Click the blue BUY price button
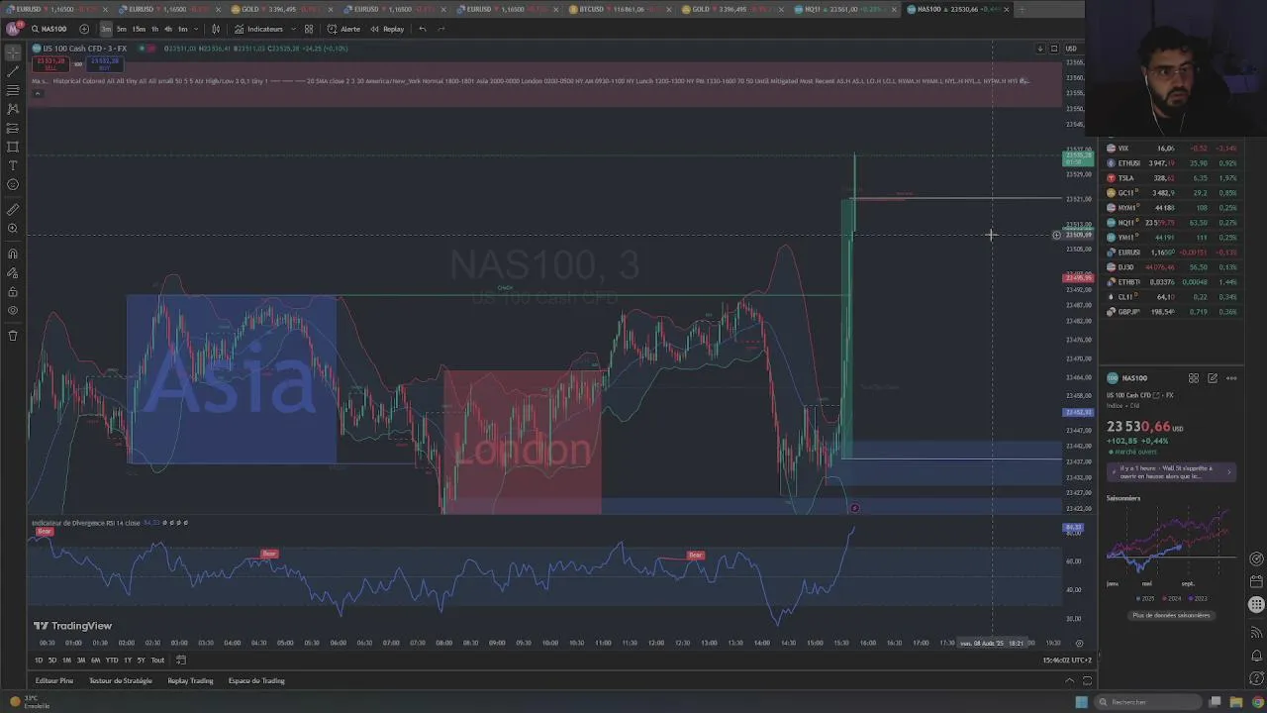This screenshot has height=713, width=1267. point(105,64)
